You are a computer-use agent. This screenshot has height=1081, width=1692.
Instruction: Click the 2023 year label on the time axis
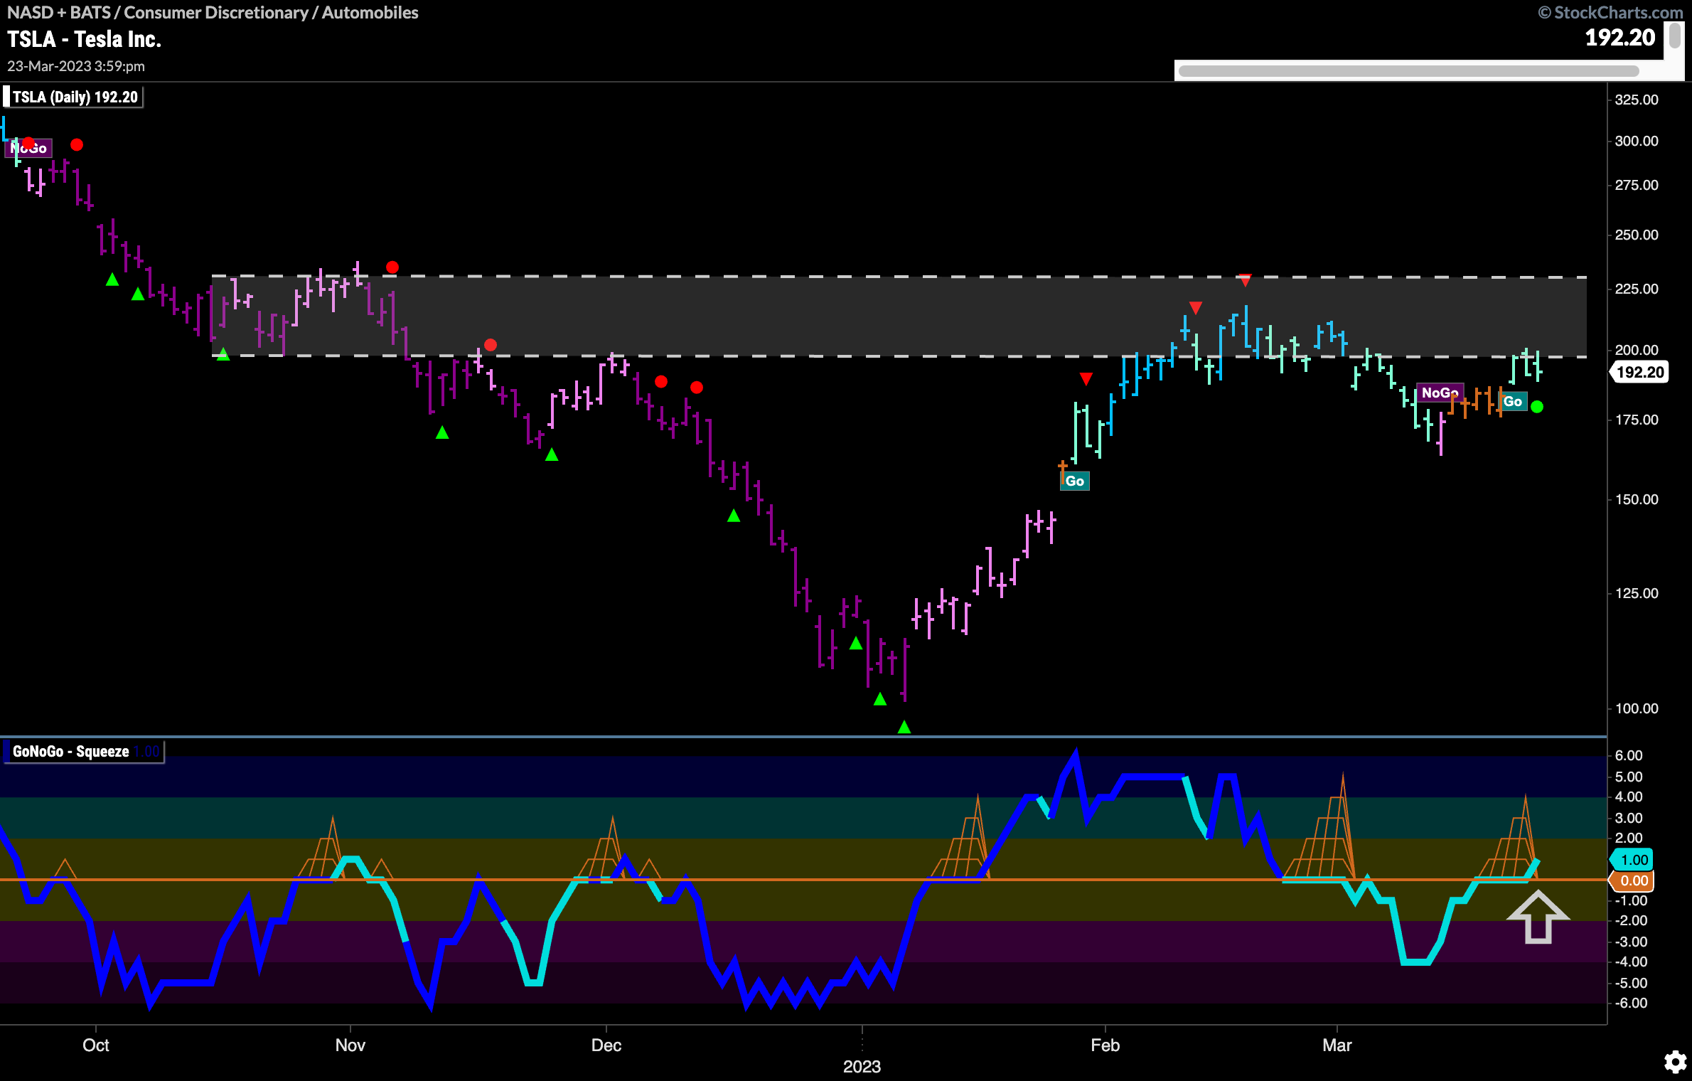tap(862, 1067)
